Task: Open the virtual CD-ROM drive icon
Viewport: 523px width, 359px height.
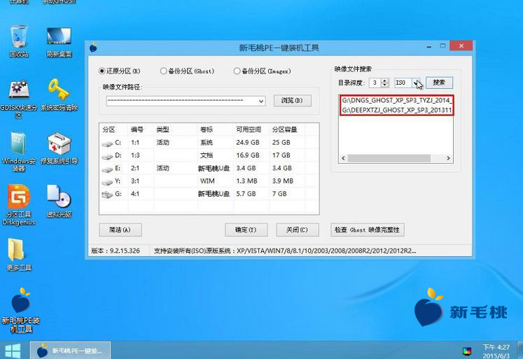Action: tap(59, 201)
